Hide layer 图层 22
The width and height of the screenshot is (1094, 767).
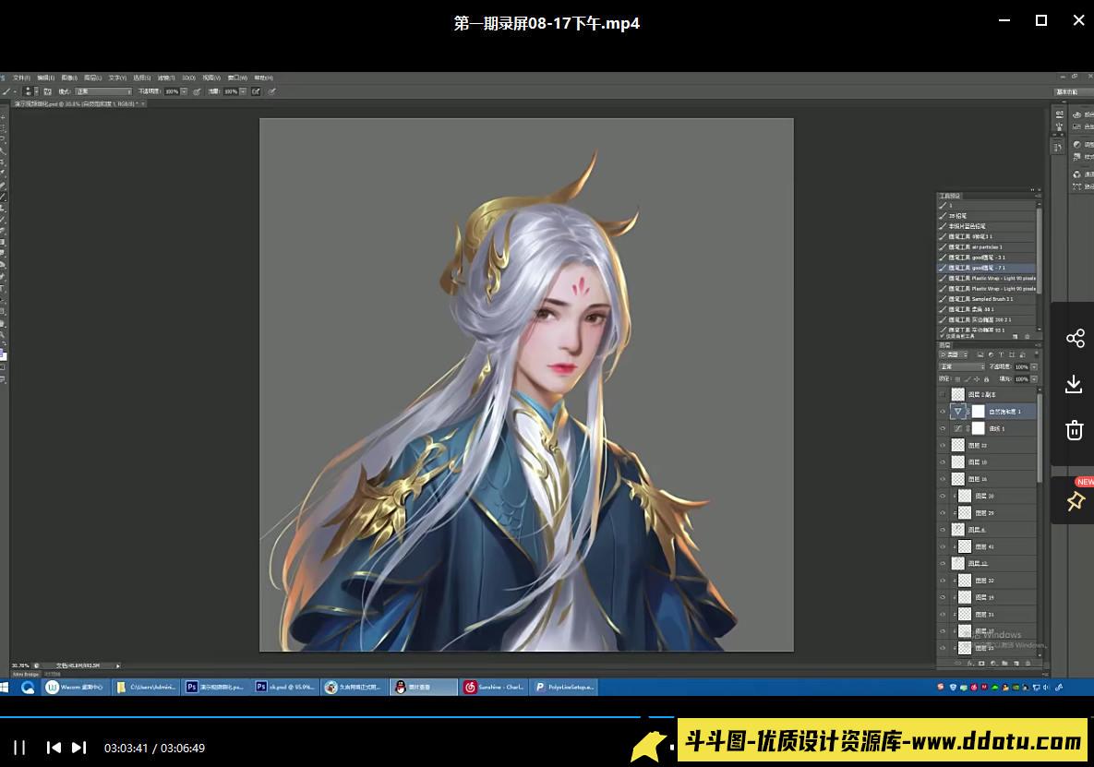click(944, 445)
